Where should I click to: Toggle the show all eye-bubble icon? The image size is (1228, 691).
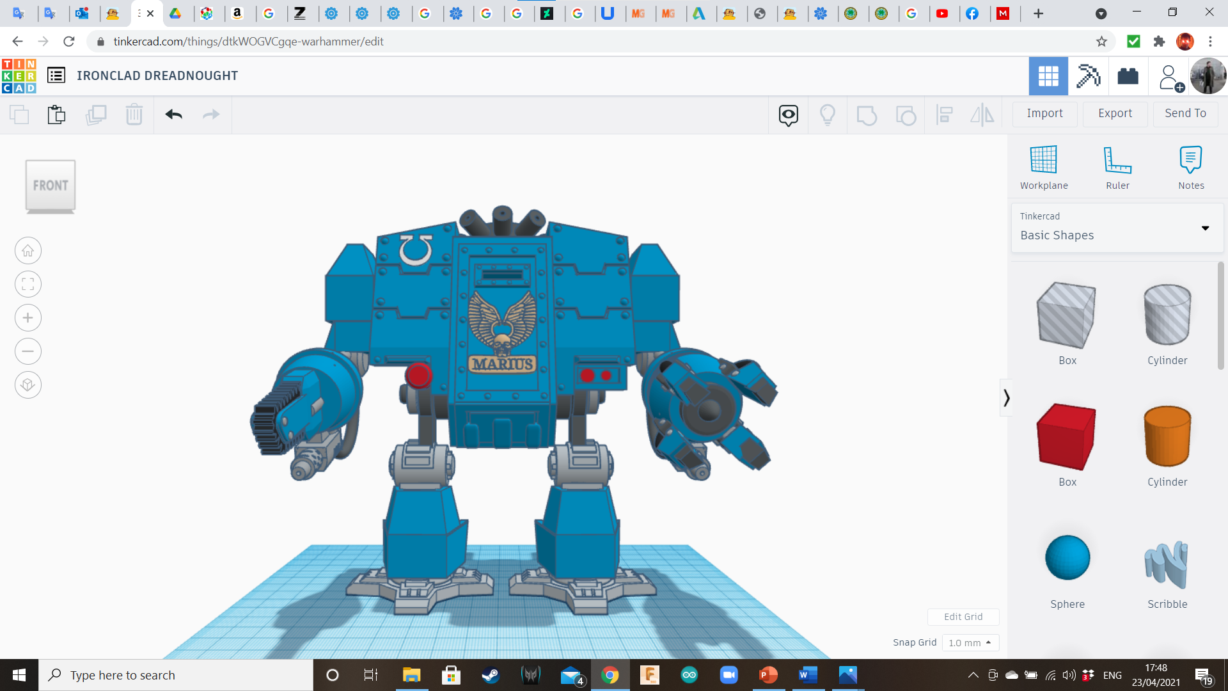click(788, 115)
